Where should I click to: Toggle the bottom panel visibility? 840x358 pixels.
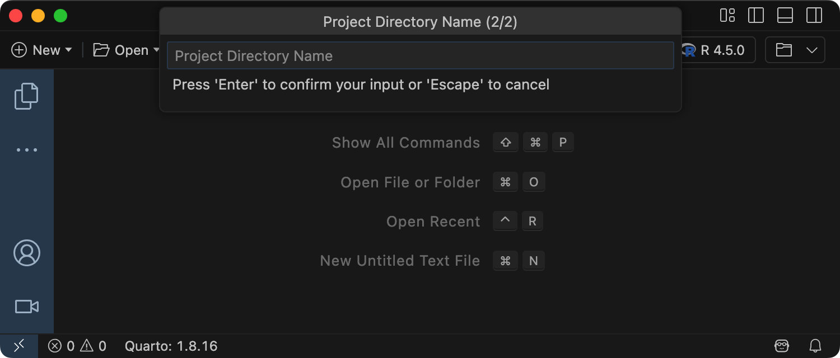[785, 15]
